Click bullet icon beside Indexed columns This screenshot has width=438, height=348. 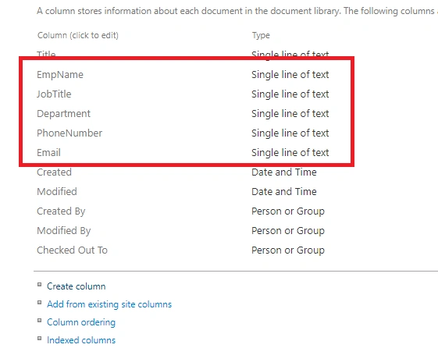(39, 339)
